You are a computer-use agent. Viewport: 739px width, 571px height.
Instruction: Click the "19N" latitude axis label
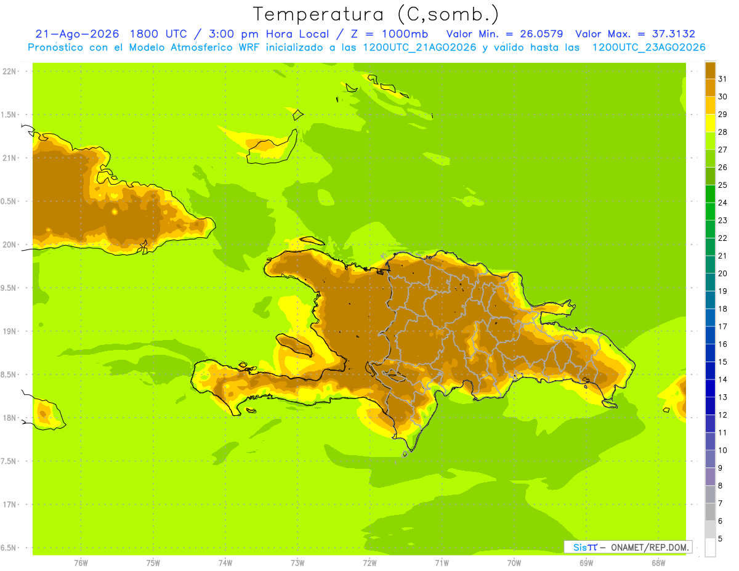[9, 331]
